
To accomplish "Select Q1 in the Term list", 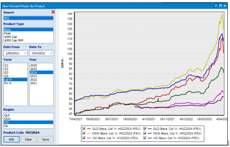I will click(x=15, y=65).
